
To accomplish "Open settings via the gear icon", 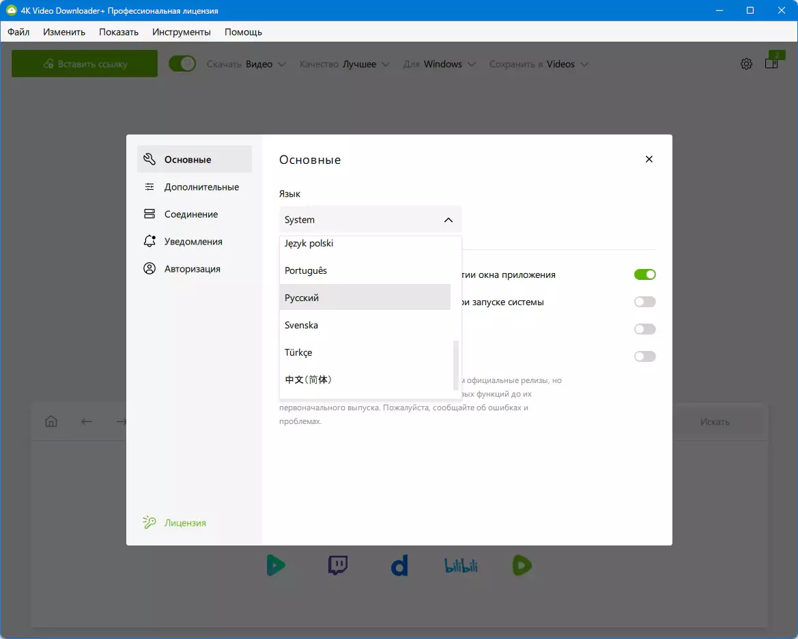I will point(746,63).
